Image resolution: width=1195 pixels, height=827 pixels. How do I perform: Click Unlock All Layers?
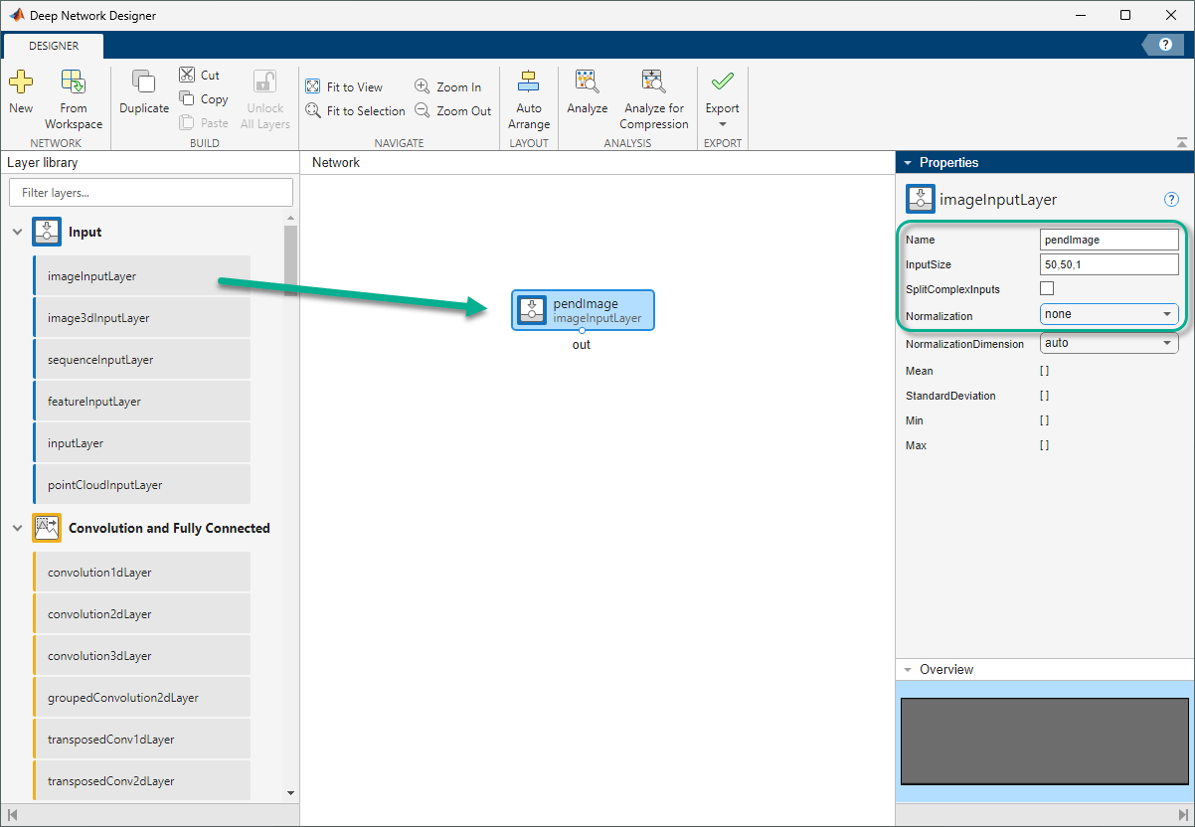point(265,99)
